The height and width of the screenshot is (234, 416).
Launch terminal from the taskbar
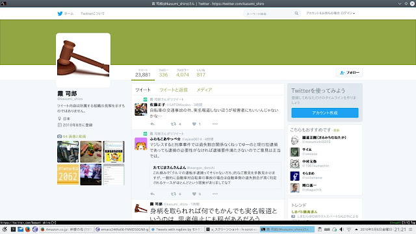pos(13,229)
